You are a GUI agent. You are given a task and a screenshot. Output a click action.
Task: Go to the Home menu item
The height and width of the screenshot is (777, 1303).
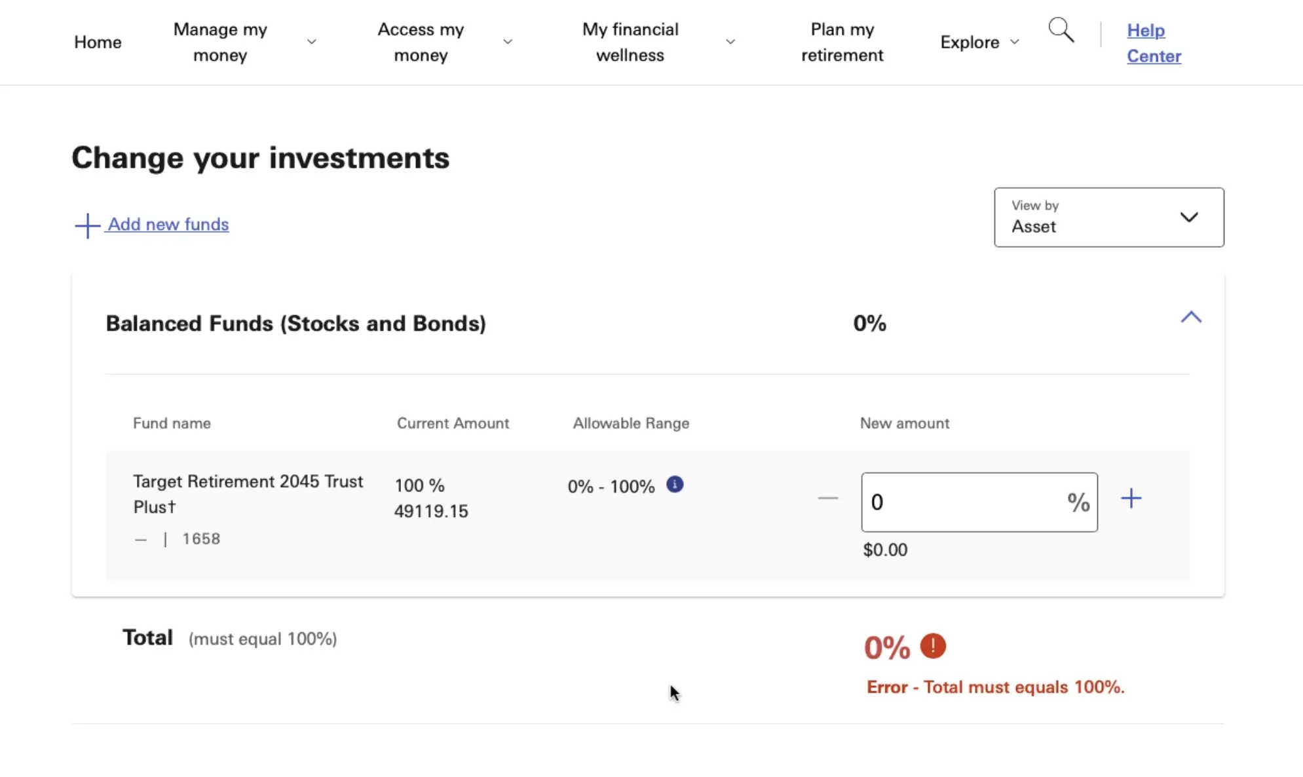(98, 42)
